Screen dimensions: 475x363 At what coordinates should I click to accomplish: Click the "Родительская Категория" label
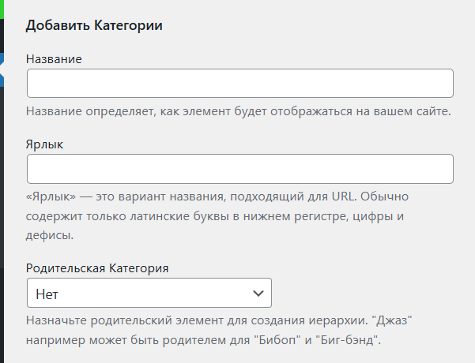97,268
